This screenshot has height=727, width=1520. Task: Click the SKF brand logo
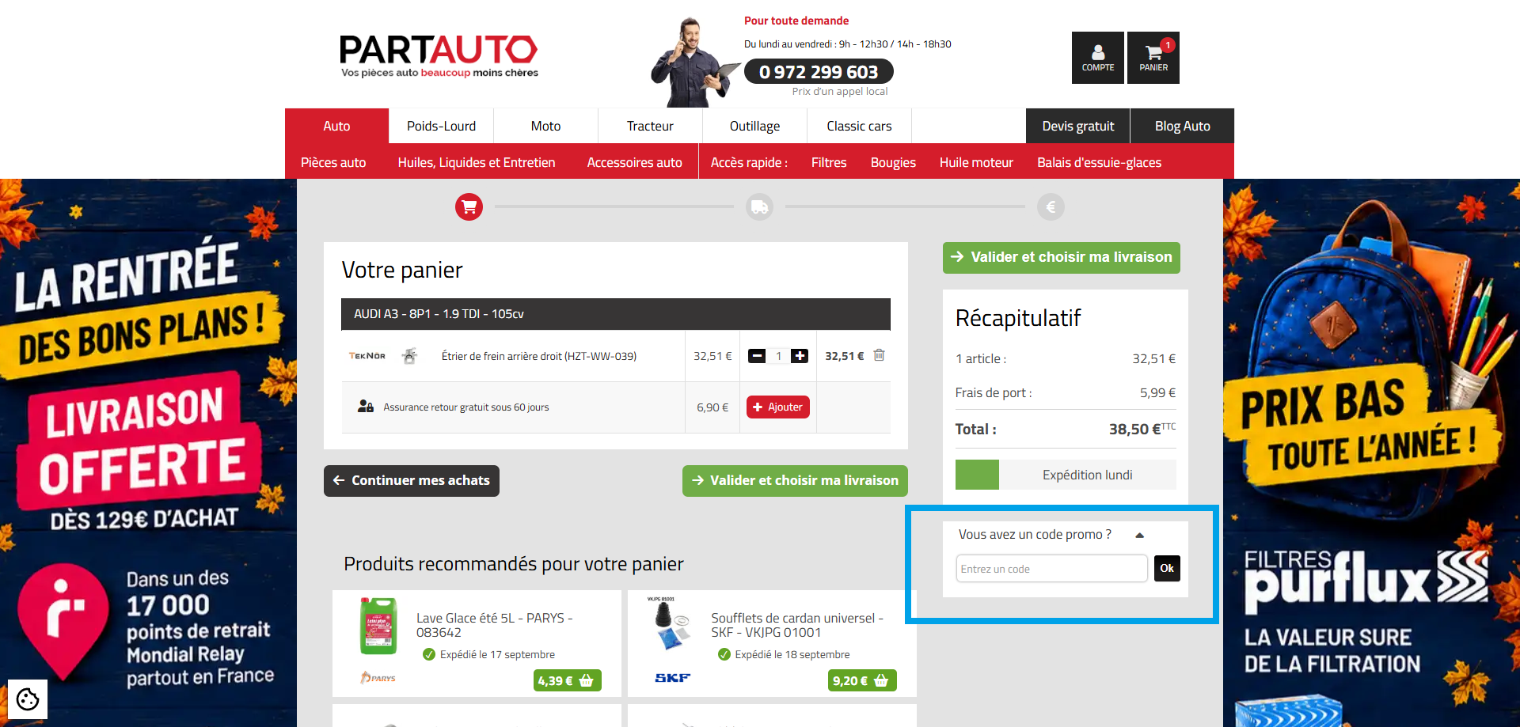pyautogui.click(x=673, y=678)
